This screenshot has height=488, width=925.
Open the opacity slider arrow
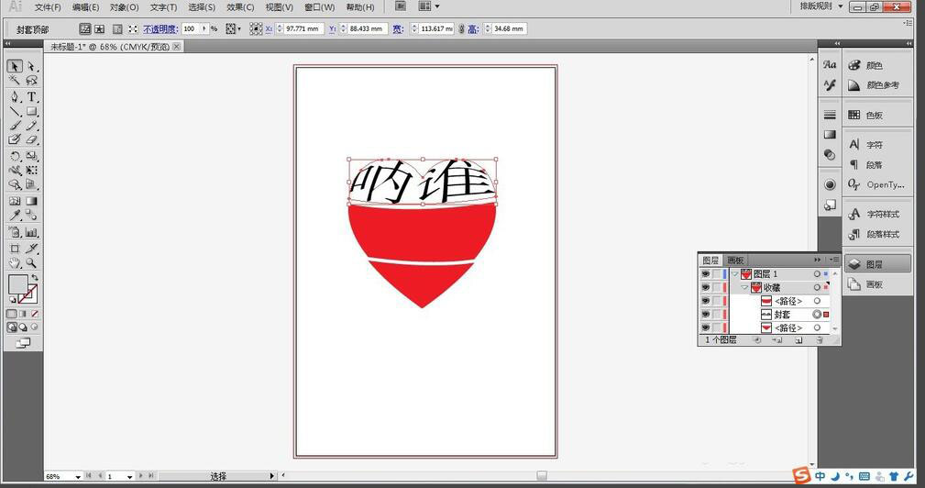(204, 28)
